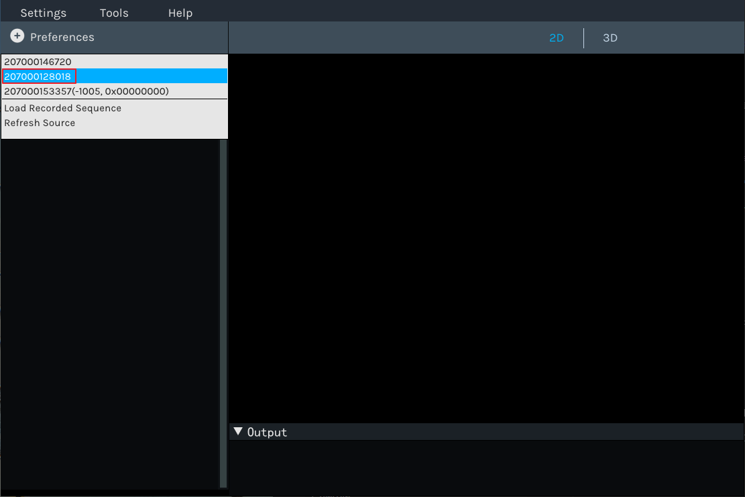Image resolution: width=745 pixels, height=497 pixels.
Task: Open the Tools menu
Action: [114, 13]
